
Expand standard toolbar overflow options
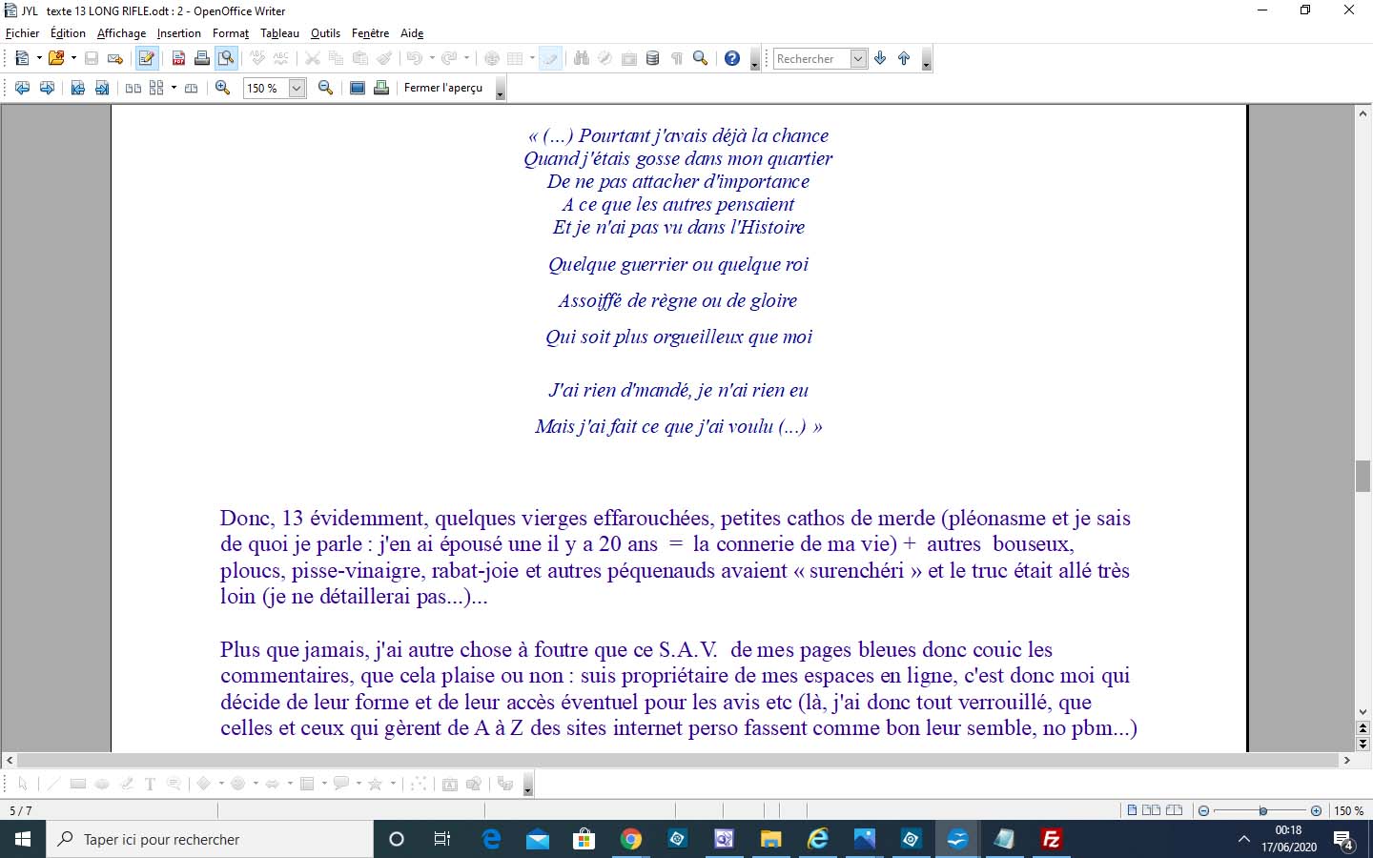click(755, 60)
